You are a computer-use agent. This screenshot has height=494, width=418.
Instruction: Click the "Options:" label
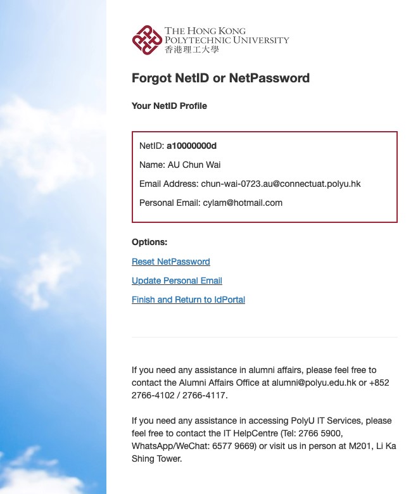coord(149,242)
